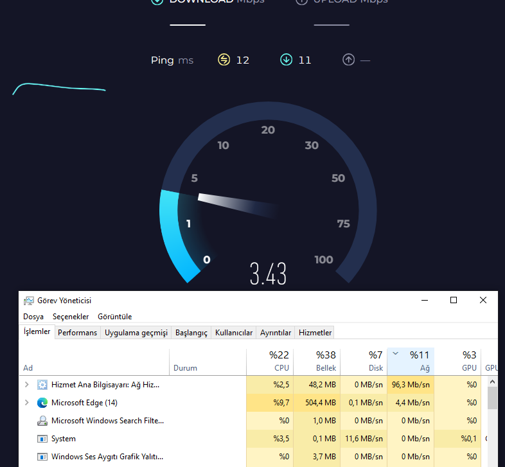Switch to the Kullanıcılar tab

click(234, 333)
